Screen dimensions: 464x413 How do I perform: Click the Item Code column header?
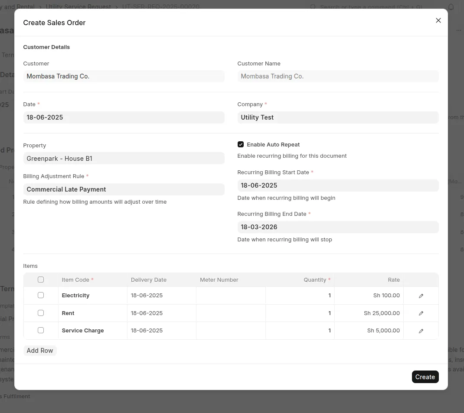(x=93, y=280)
